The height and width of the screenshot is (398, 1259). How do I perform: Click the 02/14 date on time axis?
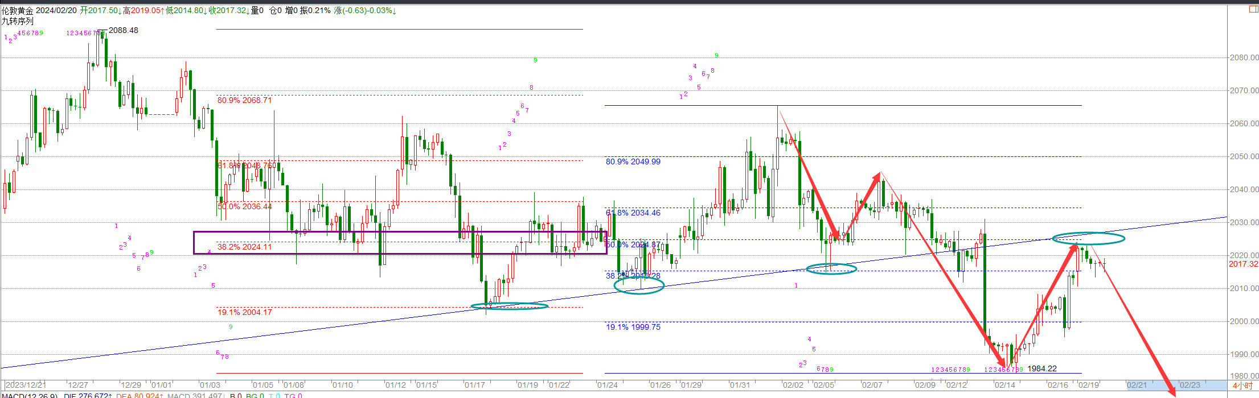point(1005,385)
